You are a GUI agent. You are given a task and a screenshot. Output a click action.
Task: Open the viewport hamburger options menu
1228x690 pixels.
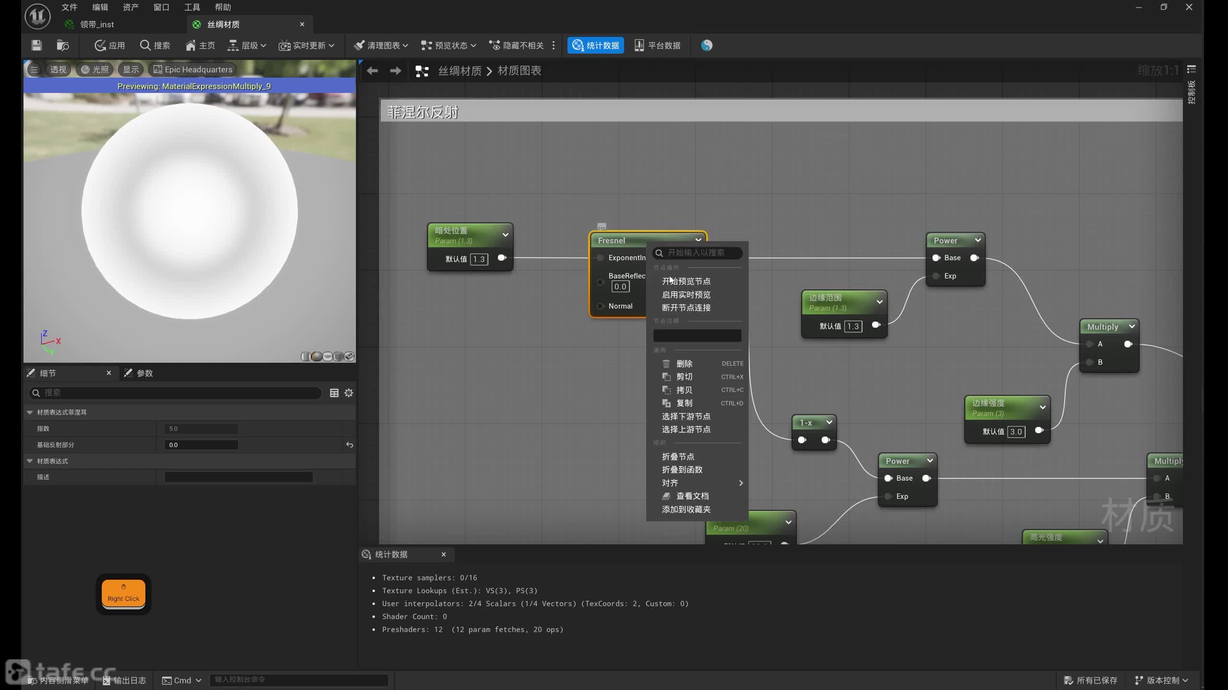coord(34,69)
